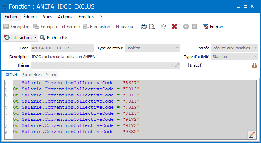Open the Interactions dropdown
The height and width of the screenshot is (143, 261).
(20, 38)
